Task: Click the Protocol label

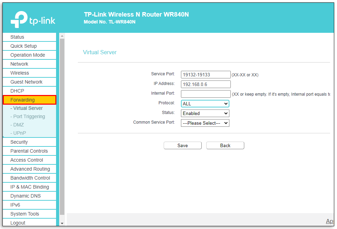Action: (166, 103)
